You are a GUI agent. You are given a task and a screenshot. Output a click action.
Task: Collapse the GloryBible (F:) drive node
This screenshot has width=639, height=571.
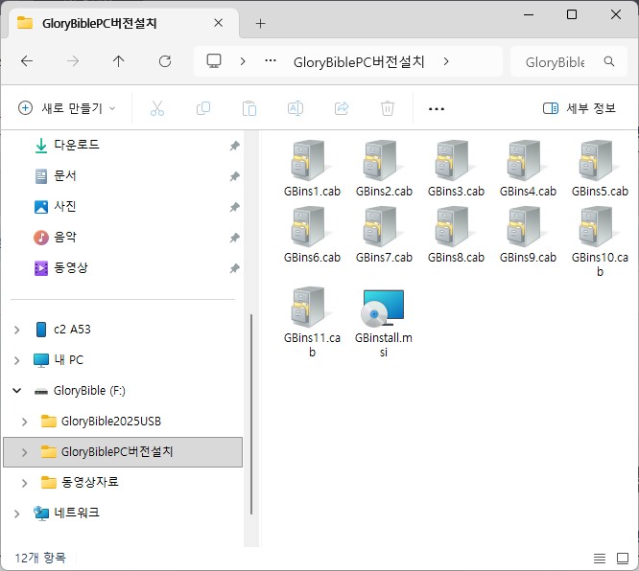[16, 391]
